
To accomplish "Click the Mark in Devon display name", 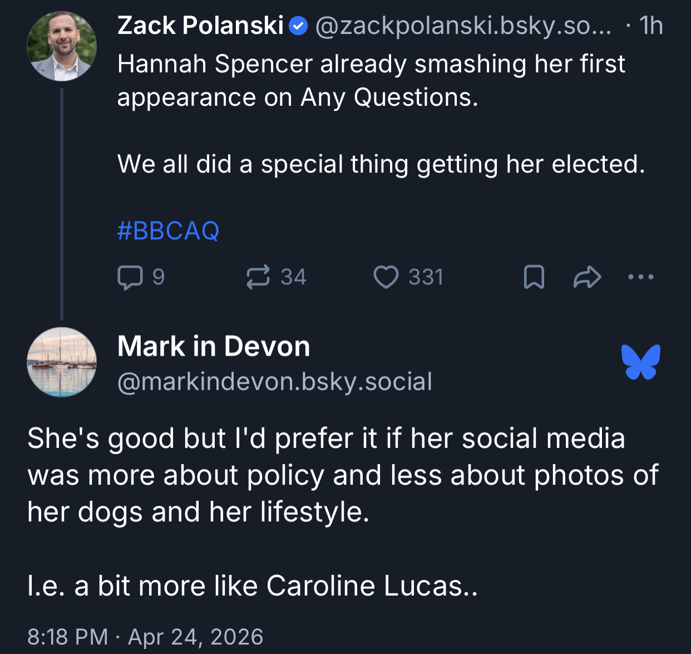I will coord(214,346).
